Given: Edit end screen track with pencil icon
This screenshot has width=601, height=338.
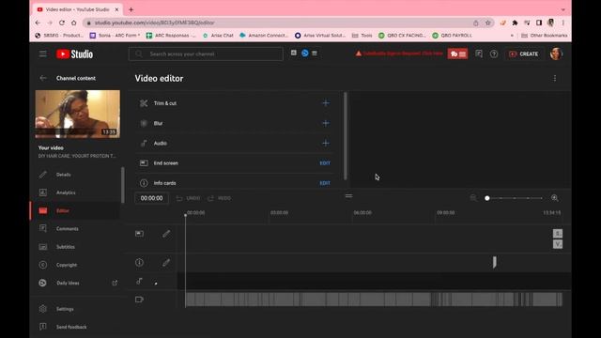Looking at the screenshot, I should pos(166,234).
